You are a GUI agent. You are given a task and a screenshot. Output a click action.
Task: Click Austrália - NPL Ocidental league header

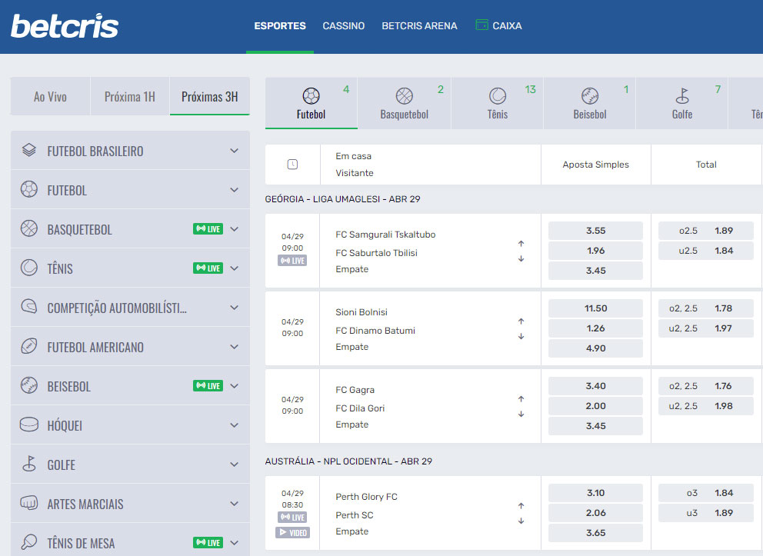coord(348,461)
